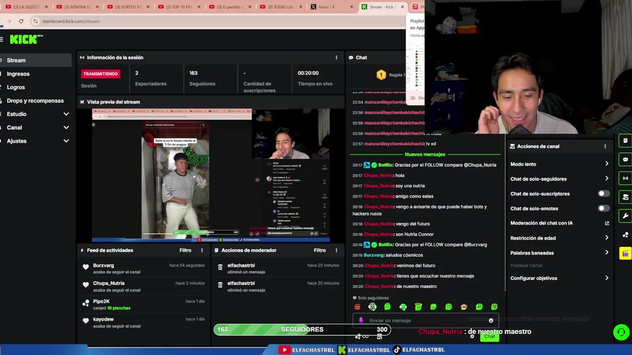
Task: Switch to the TOP 10 YouTube browser tab
Action: coord(180,7)
